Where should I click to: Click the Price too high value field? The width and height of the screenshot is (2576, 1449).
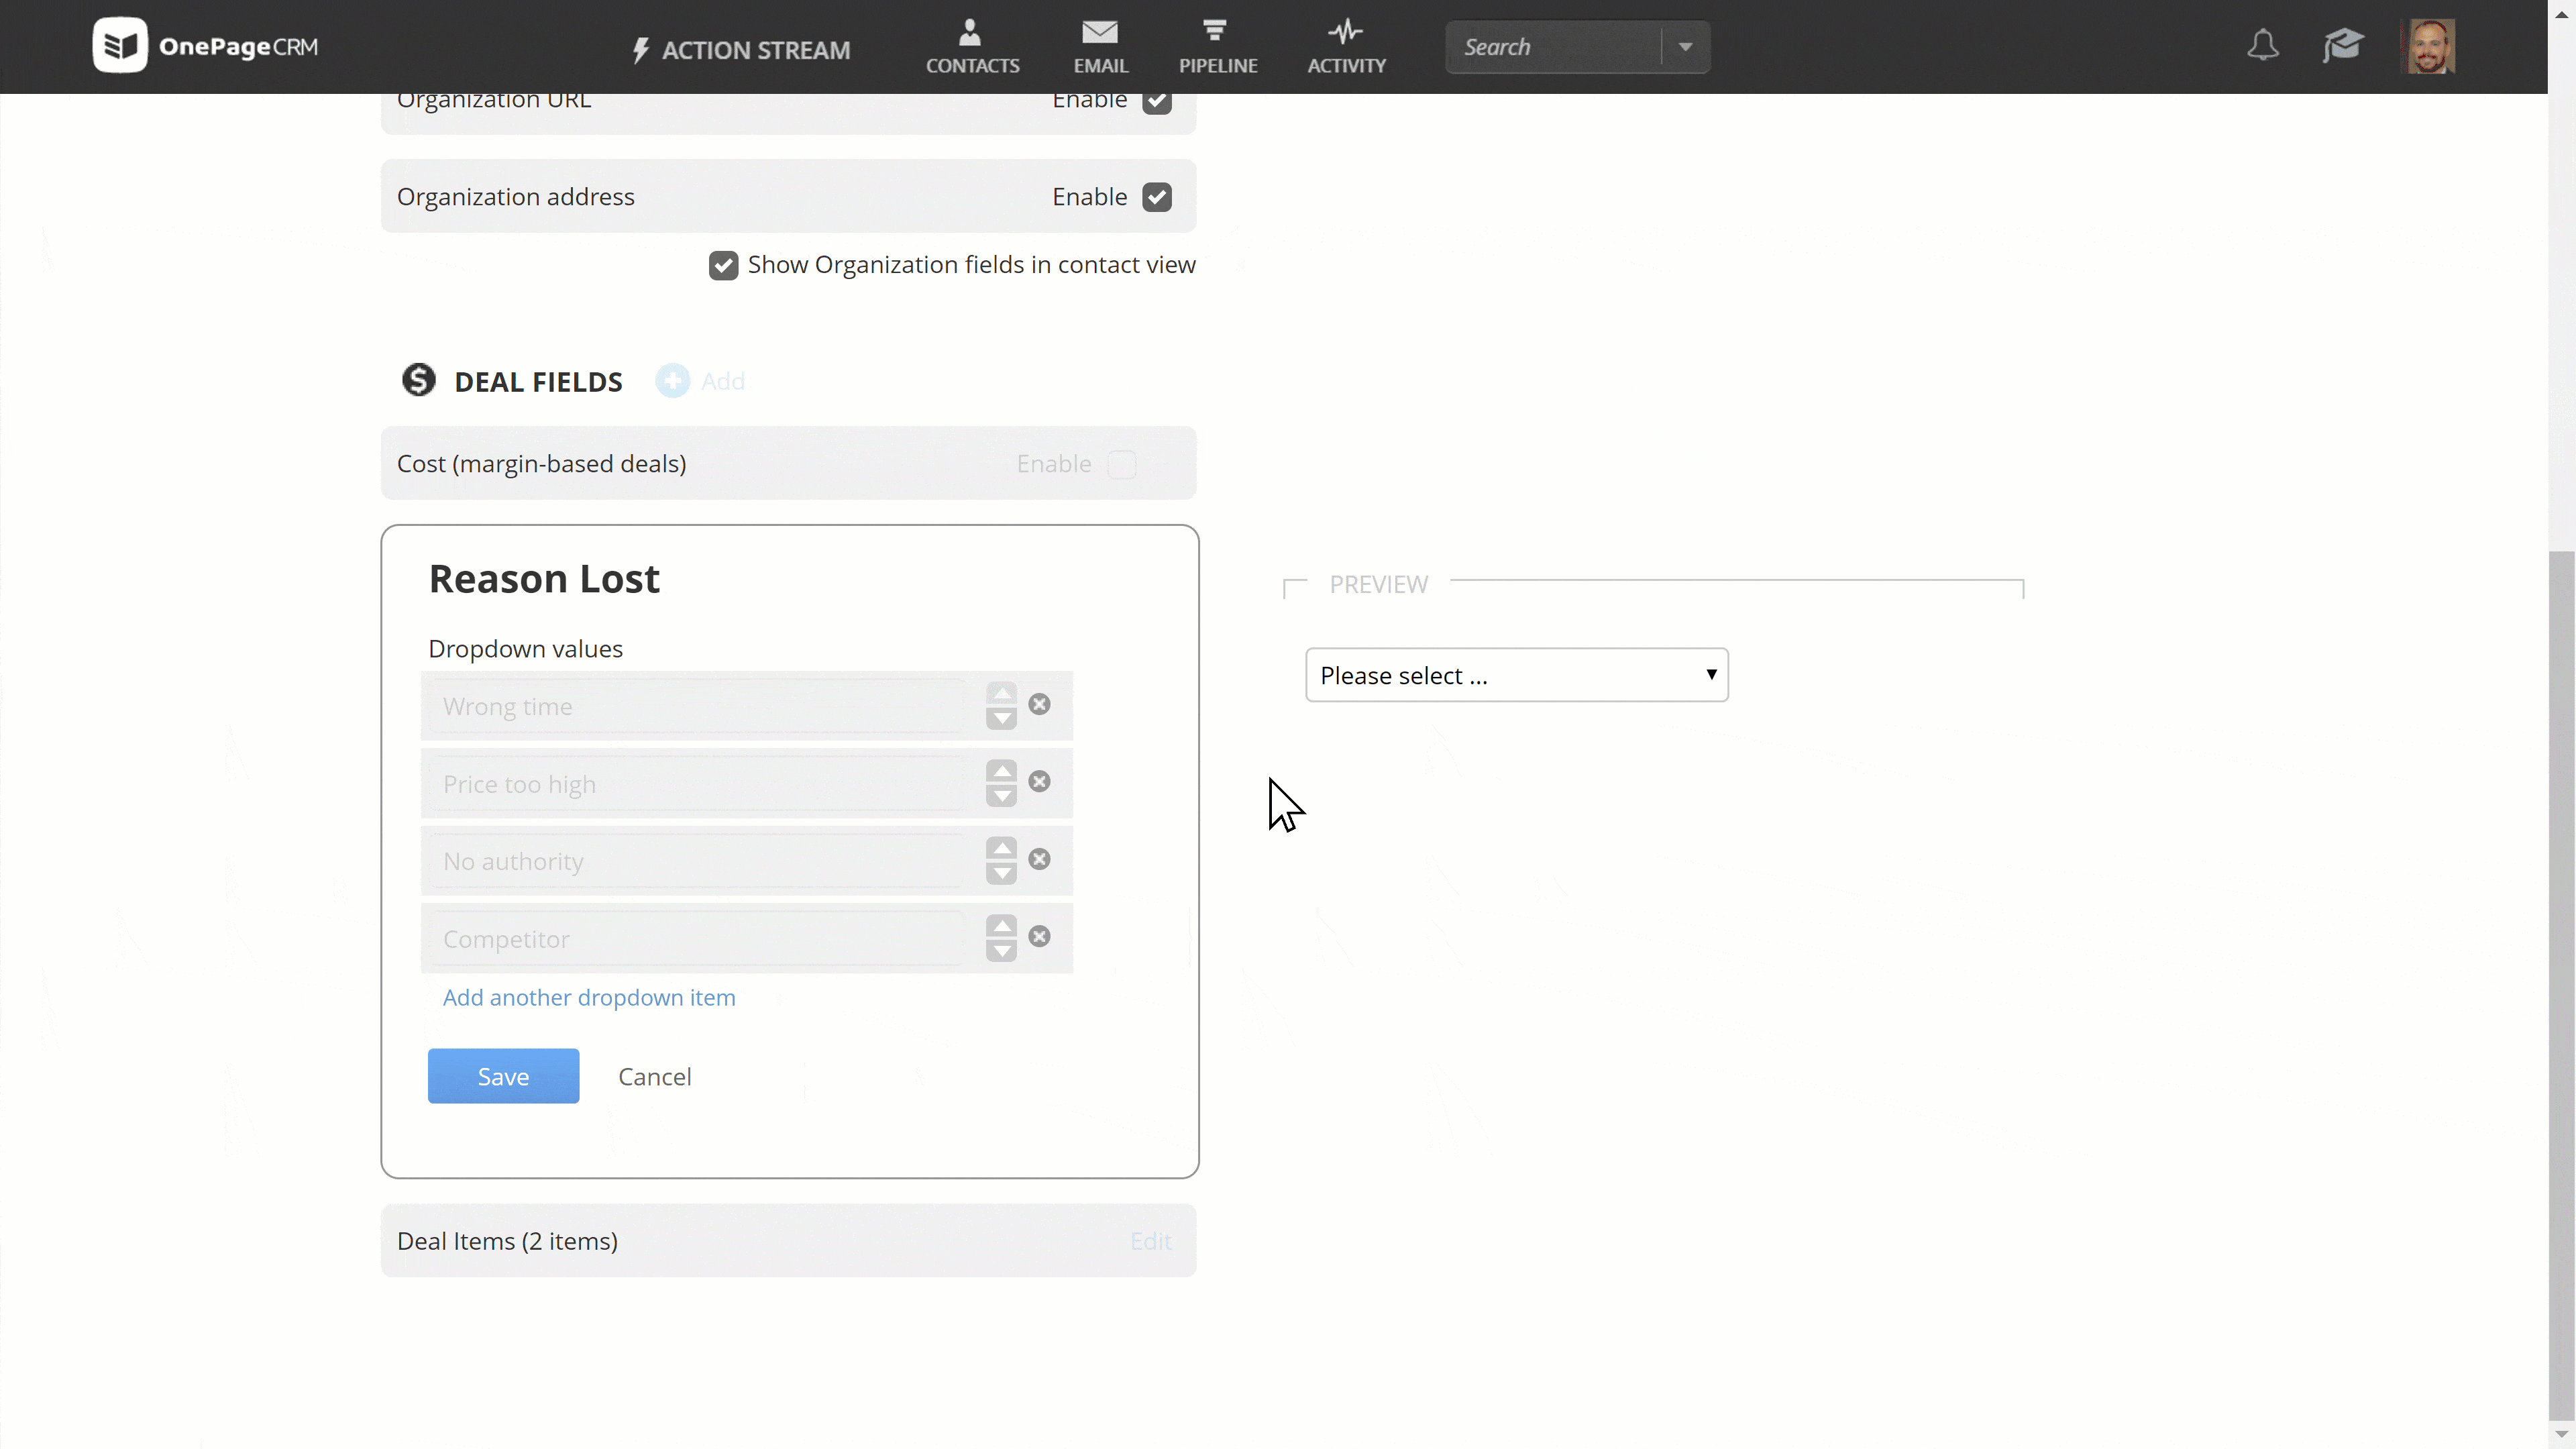[698, 784]
